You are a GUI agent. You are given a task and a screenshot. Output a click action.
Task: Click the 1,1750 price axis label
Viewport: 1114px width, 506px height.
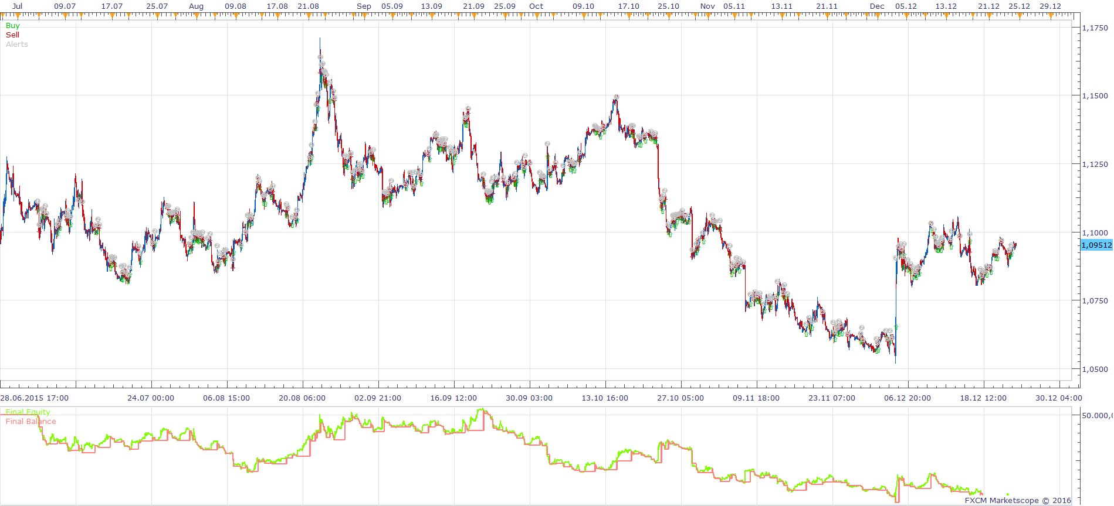pyautogui.click(x=1095, y=28)
